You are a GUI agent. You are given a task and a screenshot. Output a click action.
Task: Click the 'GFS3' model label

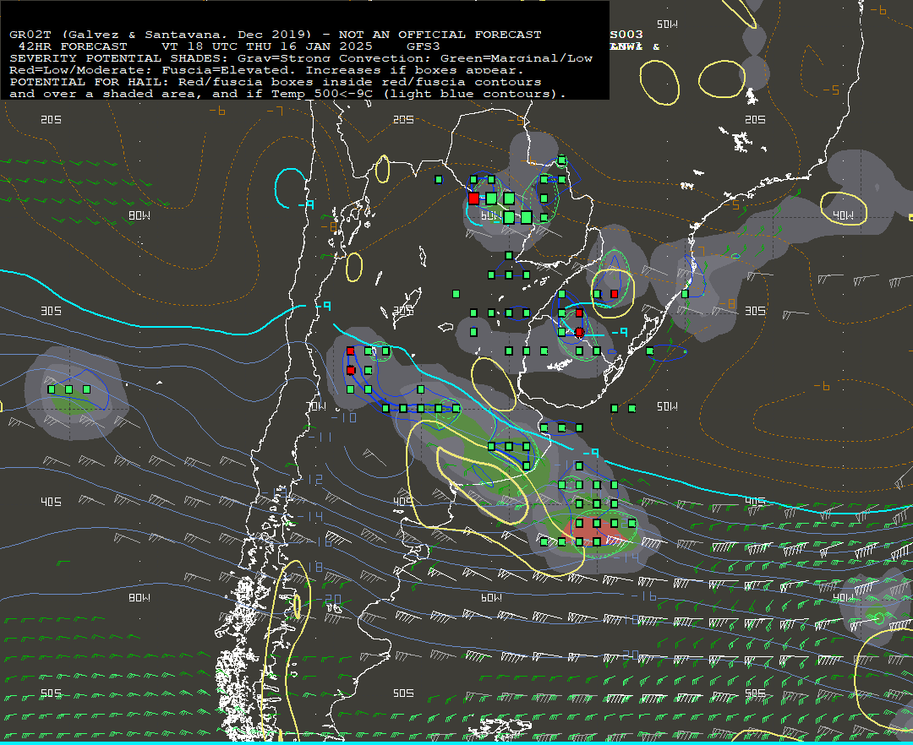[x=424, y=46]
